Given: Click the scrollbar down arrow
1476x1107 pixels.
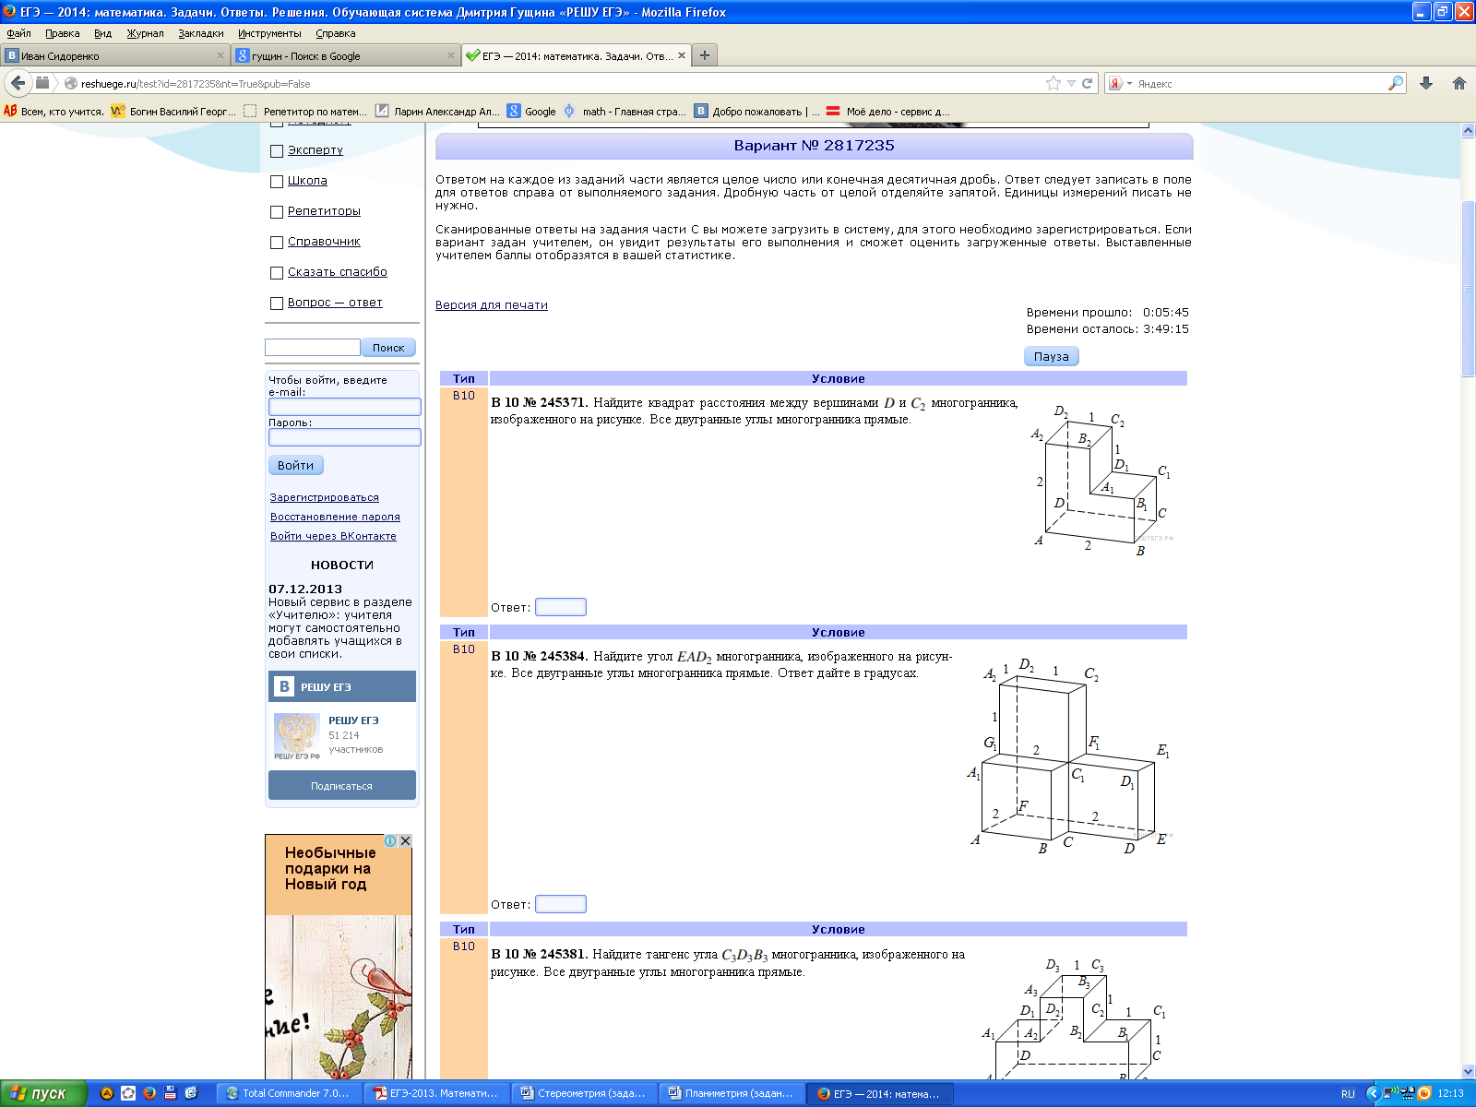Looking at the screenshot, I should coord(1469,1071).
